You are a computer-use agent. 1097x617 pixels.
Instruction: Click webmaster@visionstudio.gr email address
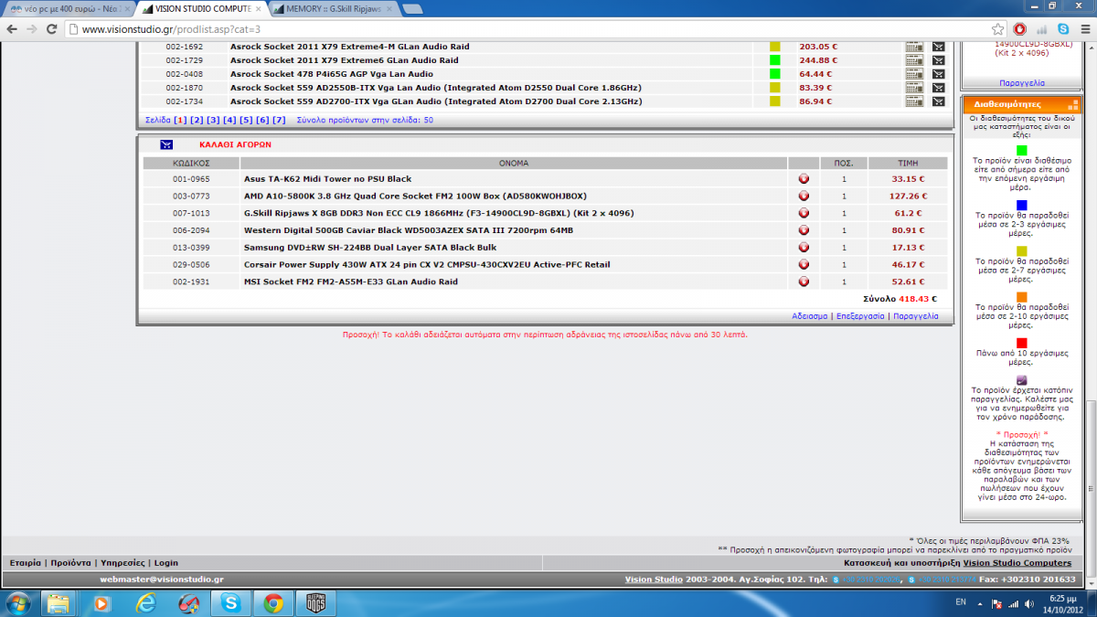point(162,579)
